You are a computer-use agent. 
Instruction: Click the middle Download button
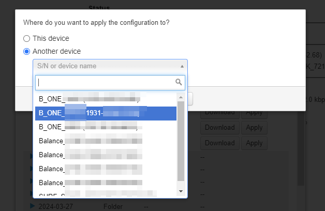pos(219,127)
